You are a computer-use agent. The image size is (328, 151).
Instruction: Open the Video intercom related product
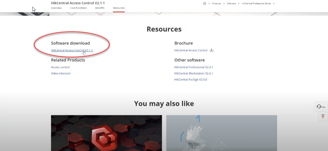61,73
